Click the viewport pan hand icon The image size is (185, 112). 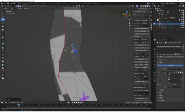[x=129, y=23]
